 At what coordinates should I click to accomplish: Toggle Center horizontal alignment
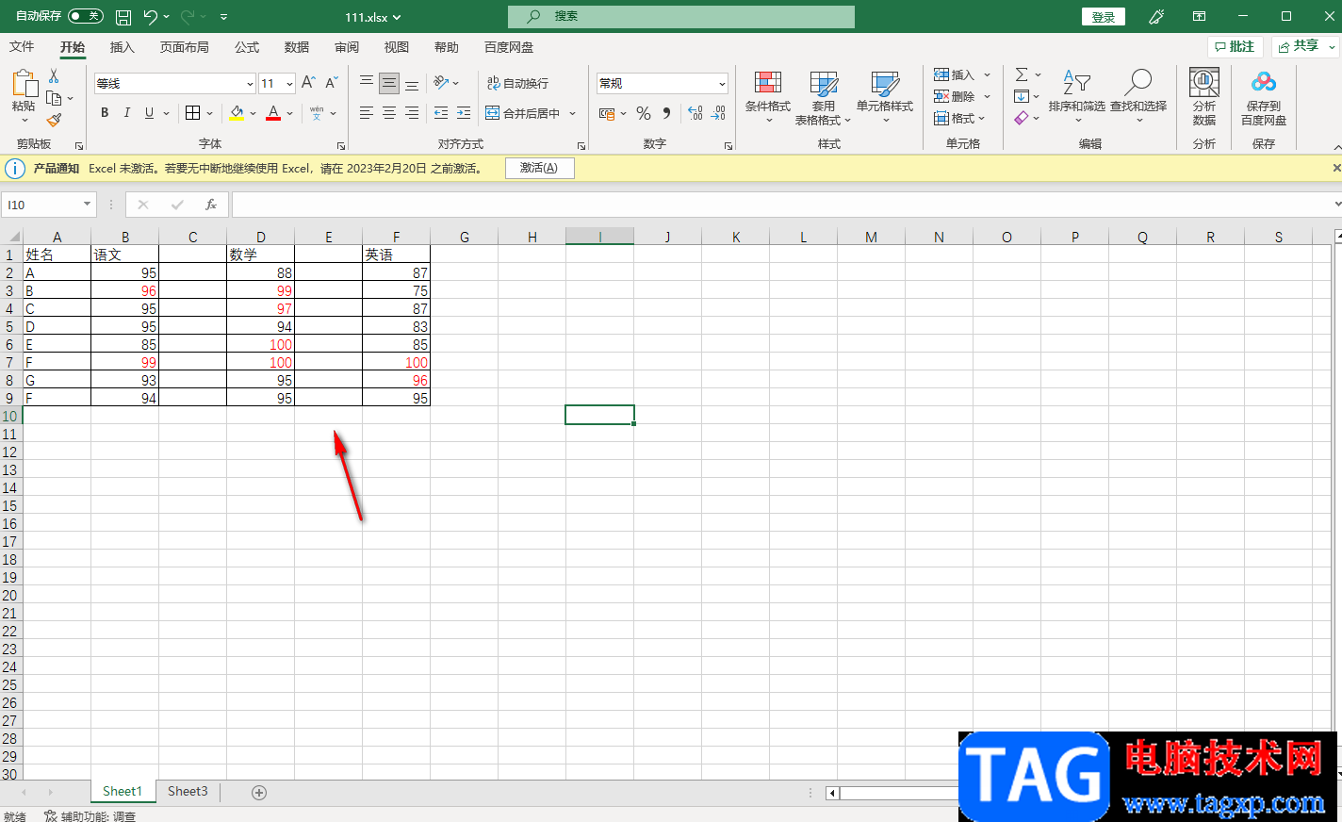coord(389,113)
